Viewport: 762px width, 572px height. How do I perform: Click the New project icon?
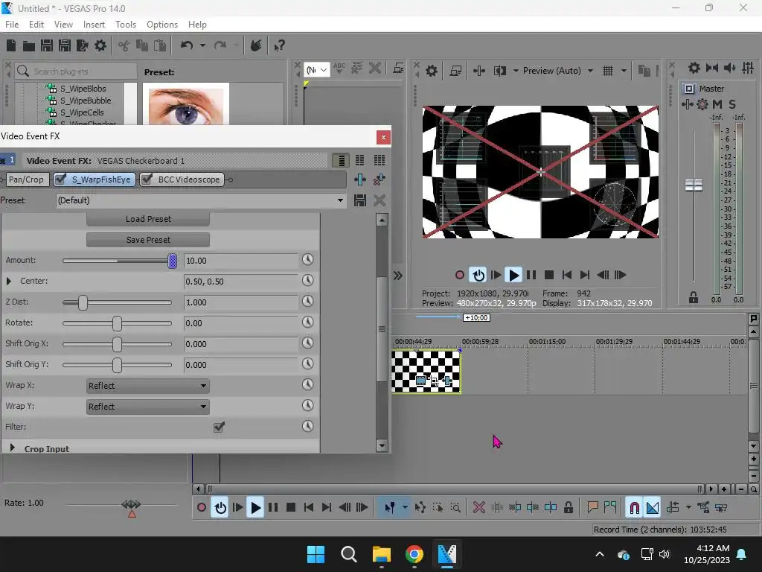[11, 45]
